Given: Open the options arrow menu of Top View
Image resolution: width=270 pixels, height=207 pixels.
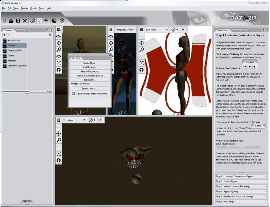Looking at the screenshot, I should [100, 120].
